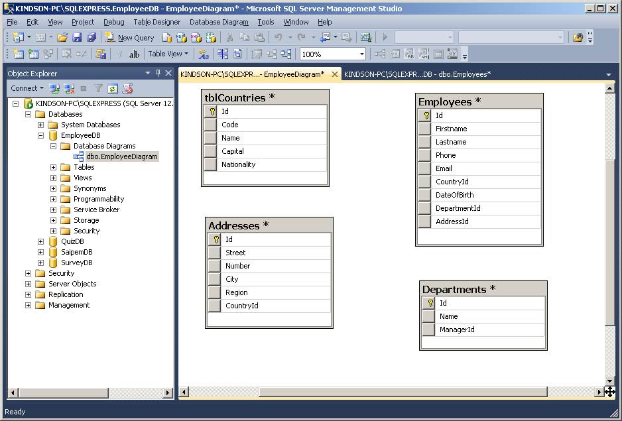
Task: Switch to the dbo.Employees tab
Action: point(417,74)
